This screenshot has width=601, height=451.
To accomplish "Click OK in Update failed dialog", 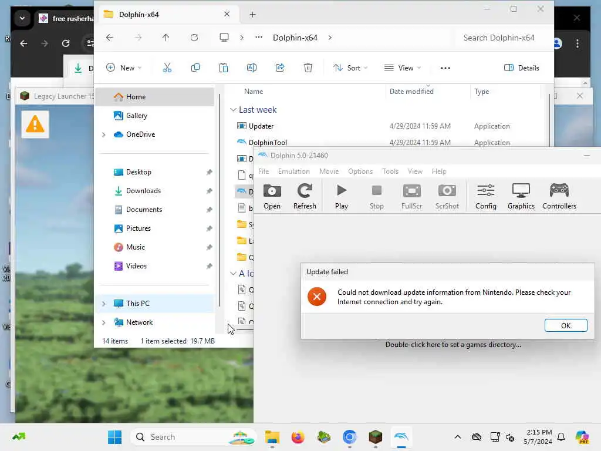I will (x=566, y=325).
